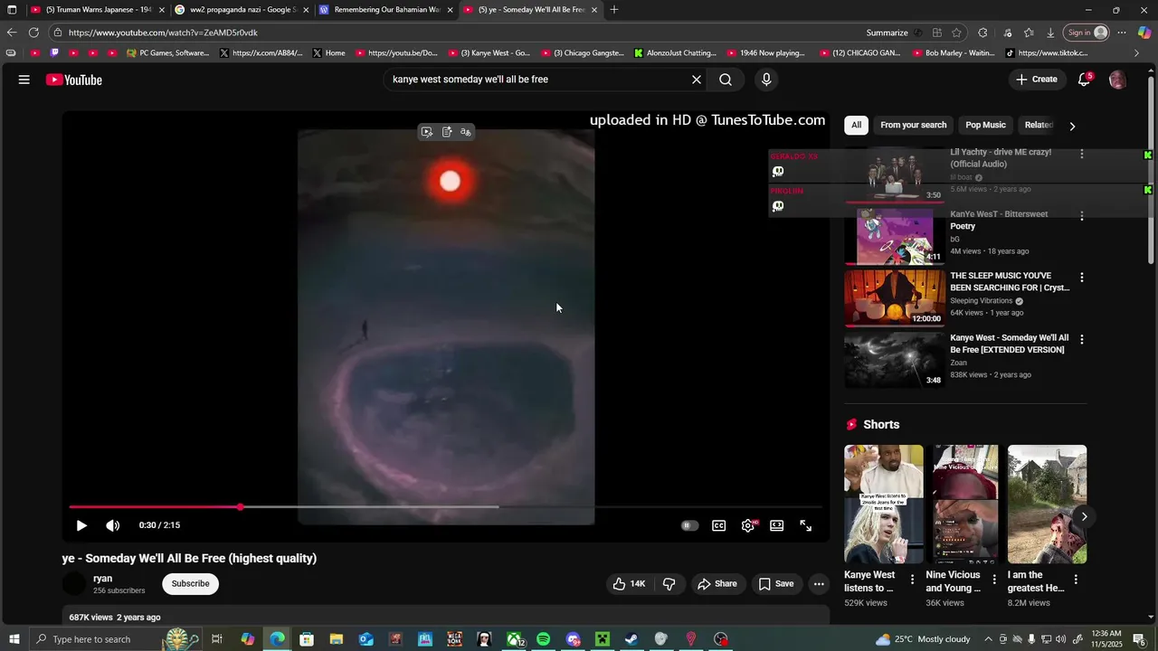1158x651 pixels.
Task: Select the Pop Music chip
Action: click(985, 126)
